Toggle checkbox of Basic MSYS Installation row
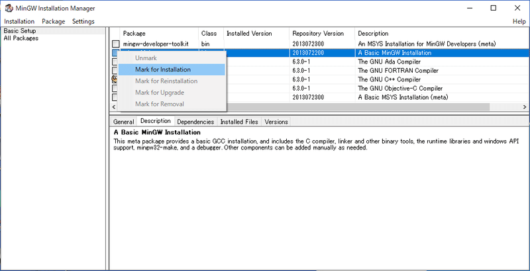 [x=115, y=97]
